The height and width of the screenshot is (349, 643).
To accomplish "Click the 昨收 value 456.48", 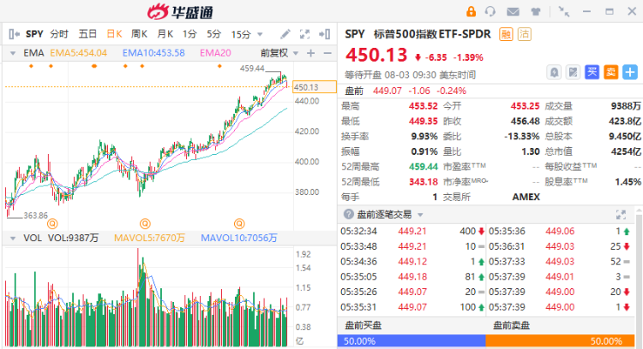I will click(x=525, y=121).
